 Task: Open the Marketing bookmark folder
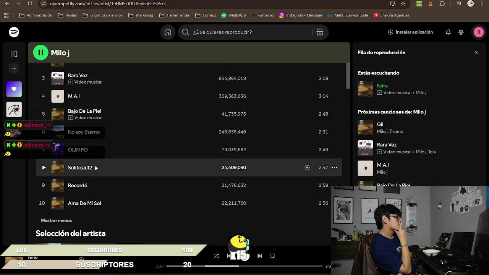[x=141, y=15]
